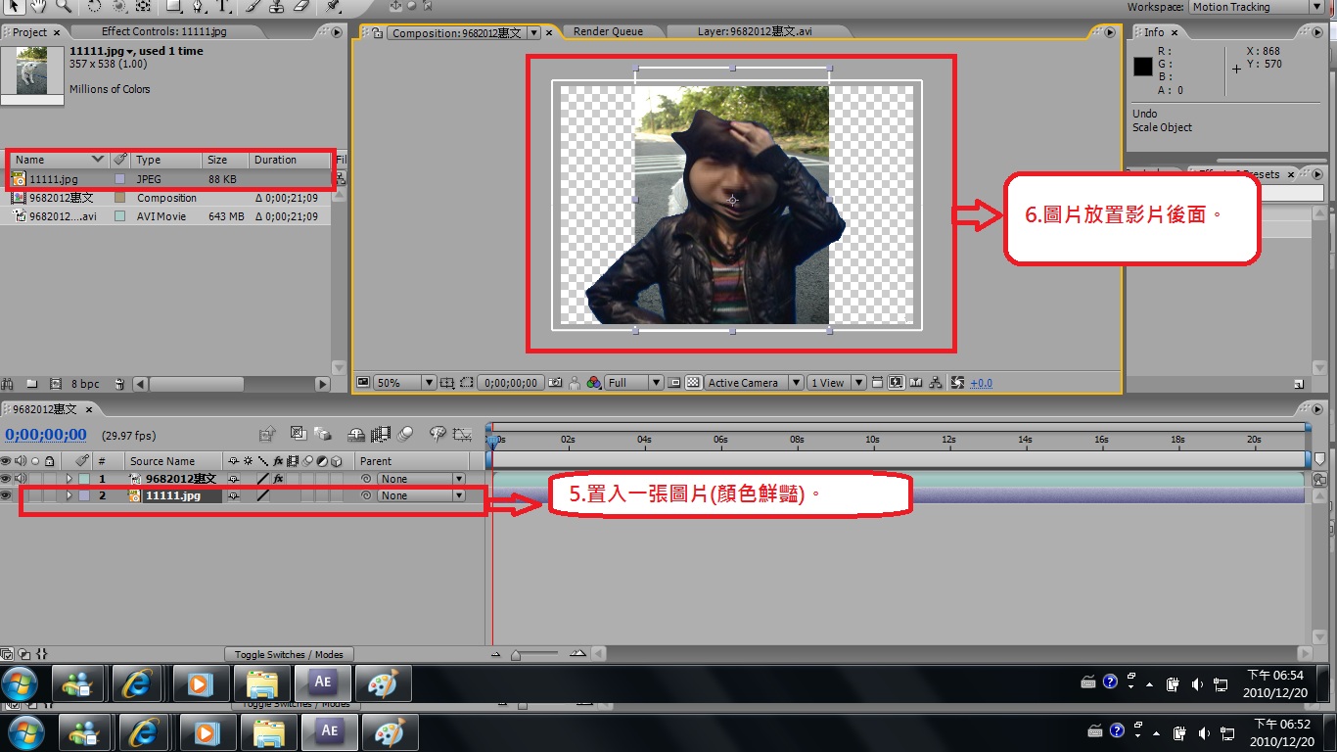This screenshot has height=752, width=1337.
Task: Click the new folder icon in Project panel
Action: click(x=30, y=384)
